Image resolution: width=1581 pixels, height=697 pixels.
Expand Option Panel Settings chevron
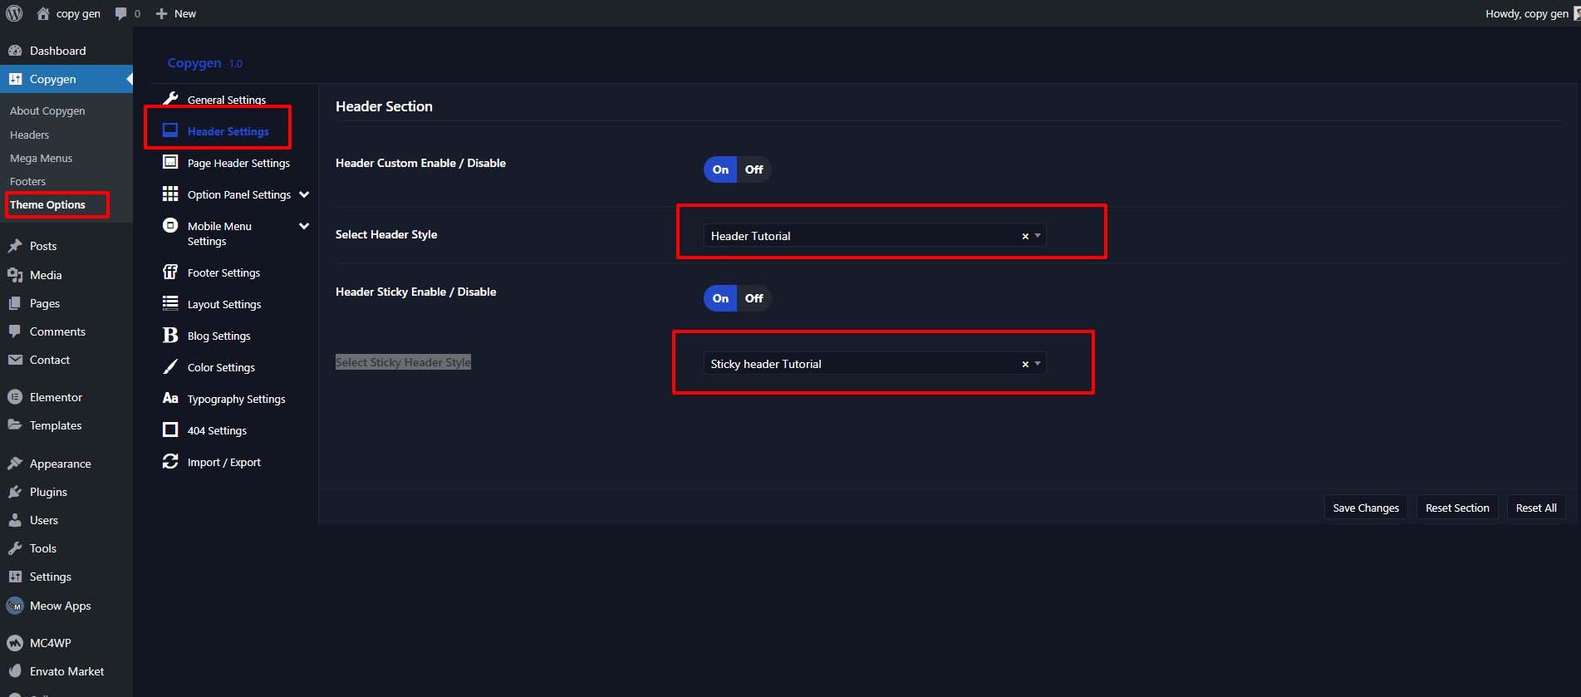[x=304, y=194]
